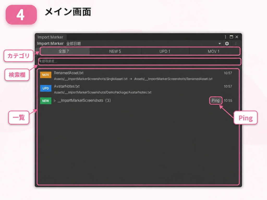Viewport: 267px width, 200px height.
Task: Open the 全部日期 date filter dropdown
Action: (144, 44)
